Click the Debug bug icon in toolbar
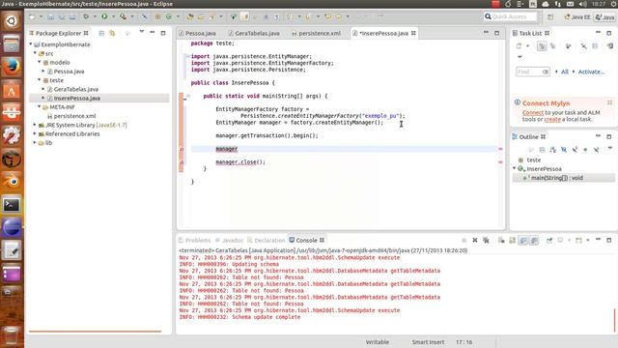 (x=86, y=16)
